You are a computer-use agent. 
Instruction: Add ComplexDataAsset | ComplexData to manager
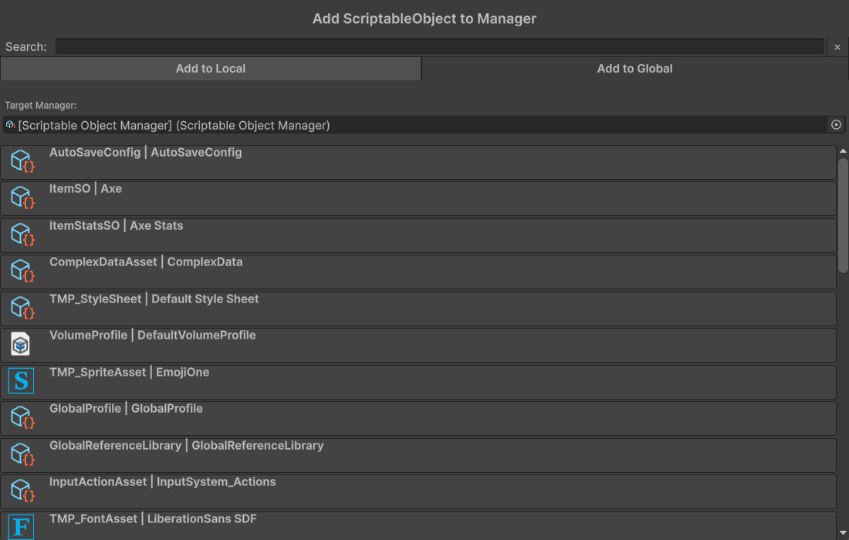[418, 272]
